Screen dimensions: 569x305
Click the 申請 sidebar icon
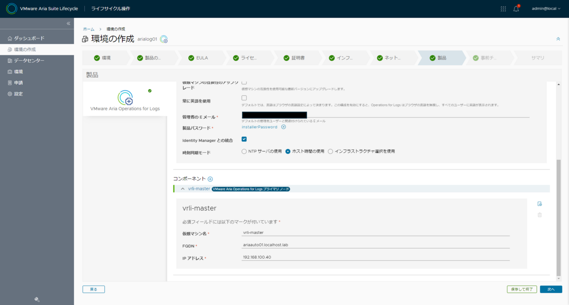pyautogui.click(x=9, y=83)
